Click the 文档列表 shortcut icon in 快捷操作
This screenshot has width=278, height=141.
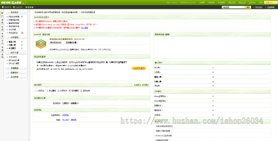point(36,91)
